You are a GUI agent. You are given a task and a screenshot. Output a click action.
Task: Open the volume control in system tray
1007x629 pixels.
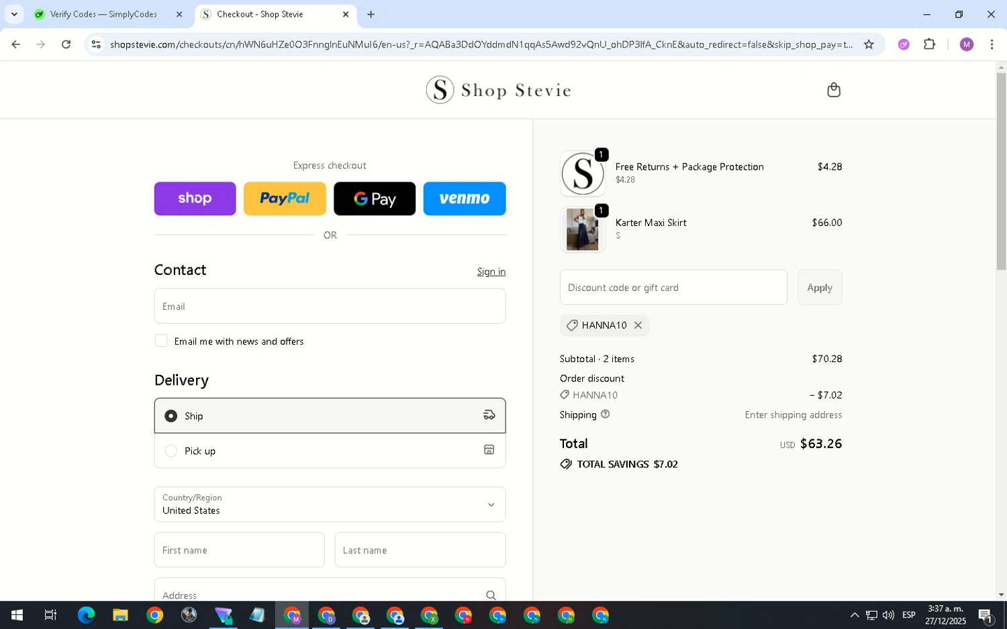click(888, 615)
